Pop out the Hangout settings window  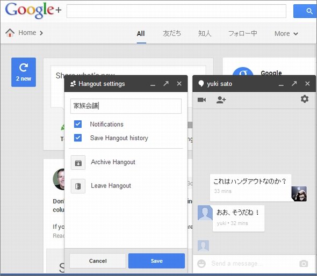tap(166, 83)
